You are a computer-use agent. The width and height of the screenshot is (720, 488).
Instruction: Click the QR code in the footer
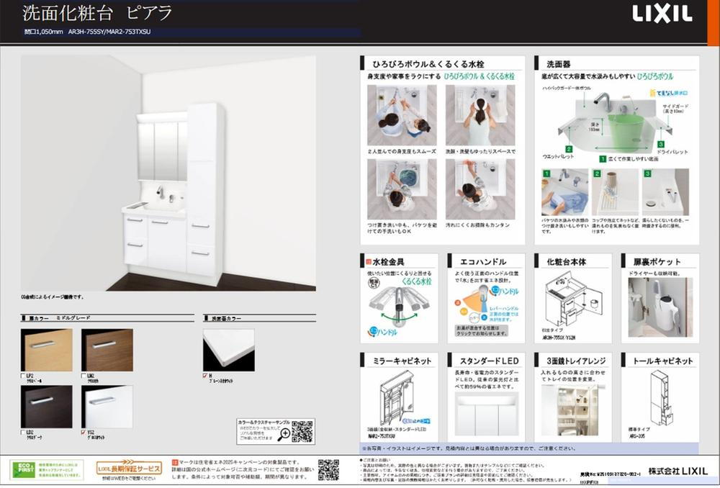coord(328,469)
